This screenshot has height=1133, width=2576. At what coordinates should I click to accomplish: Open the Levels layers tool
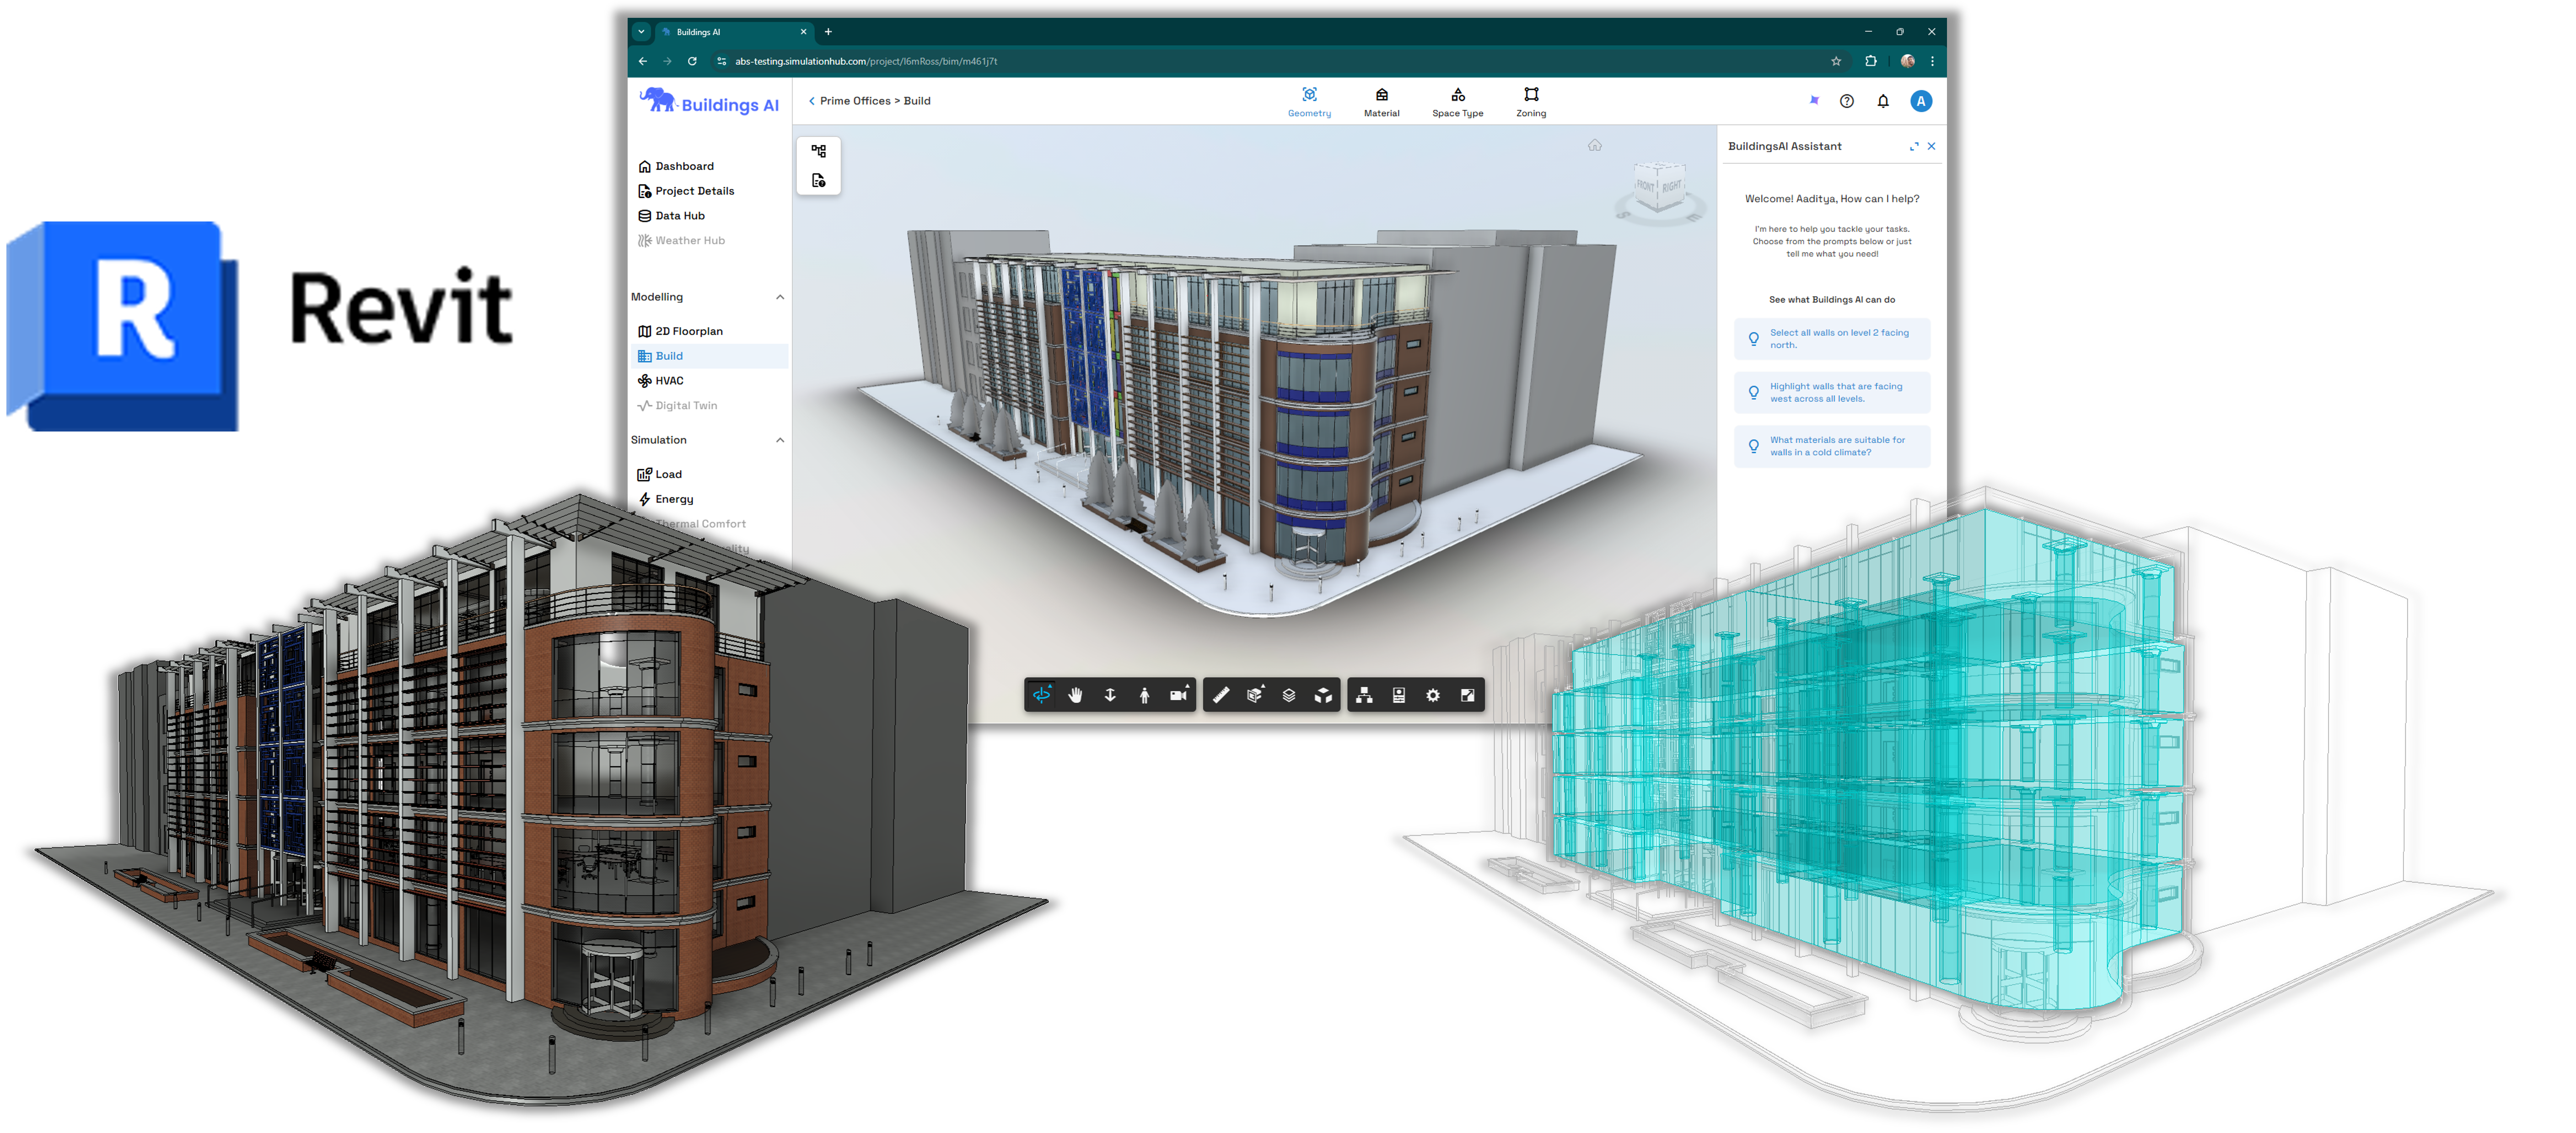point(1289,695)
